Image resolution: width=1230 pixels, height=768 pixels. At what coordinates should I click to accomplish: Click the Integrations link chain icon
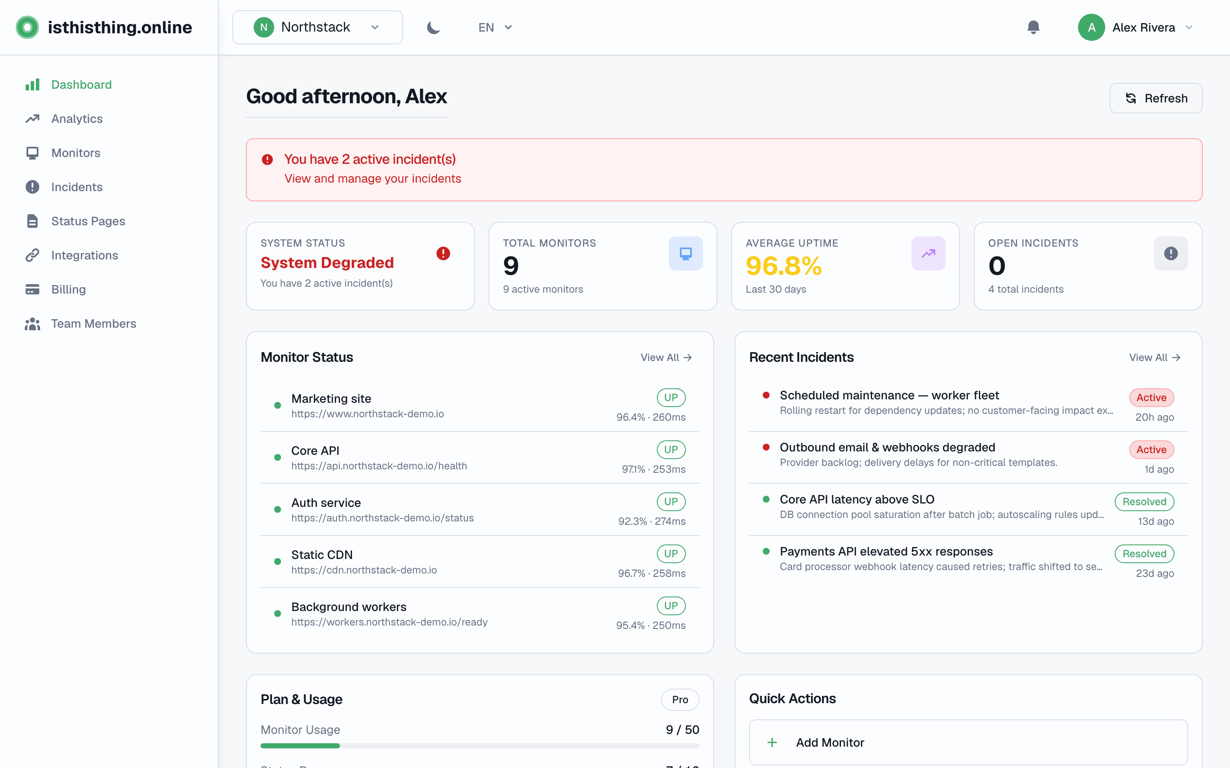[x=32, y=255]
